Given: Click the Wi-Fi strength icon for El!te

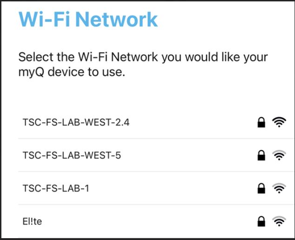Looking at the screenshot, I should click(279, 222).
